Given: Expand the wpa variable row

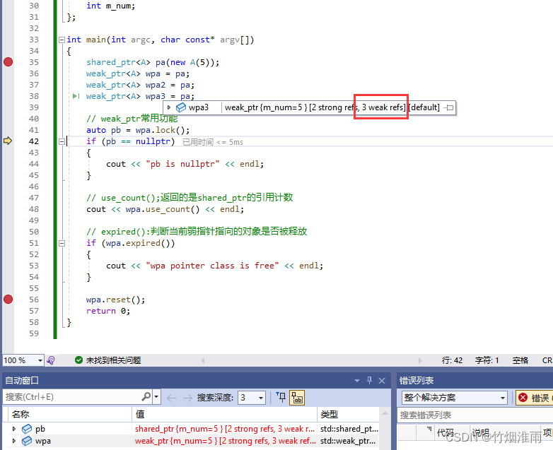Looking at the screenshot, I should tap(14, 441).
